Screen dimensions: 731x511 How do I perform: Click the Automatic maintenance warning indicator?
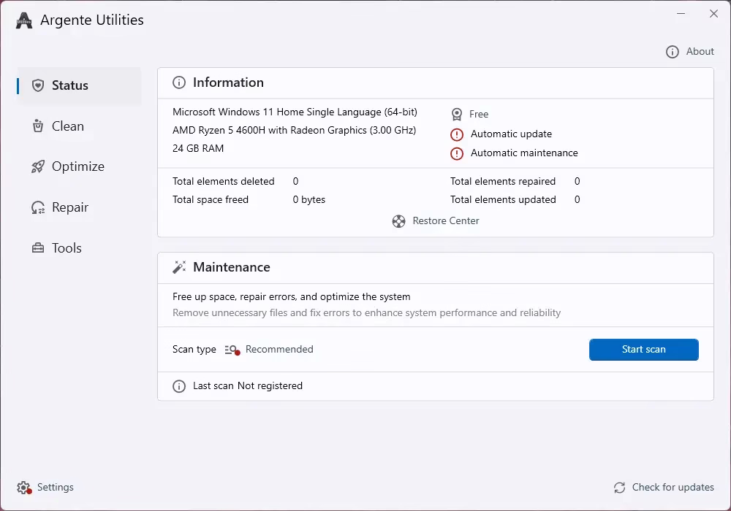(457, 153)
